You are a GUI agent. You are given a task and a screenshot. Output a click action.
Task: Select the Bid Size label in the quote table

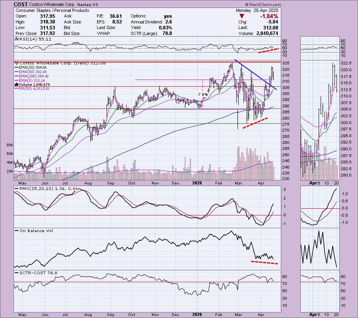click(72, 33)
